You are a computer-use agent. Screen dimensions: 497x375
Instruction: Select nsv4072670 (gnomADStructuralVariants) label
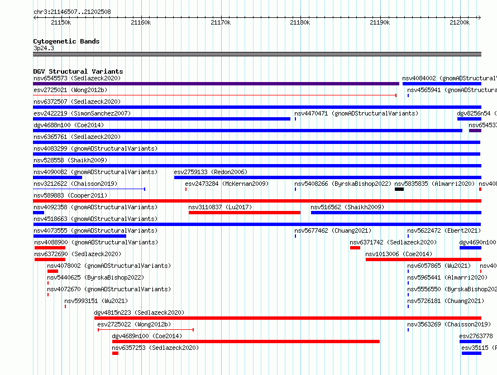[x=109, y=289]
